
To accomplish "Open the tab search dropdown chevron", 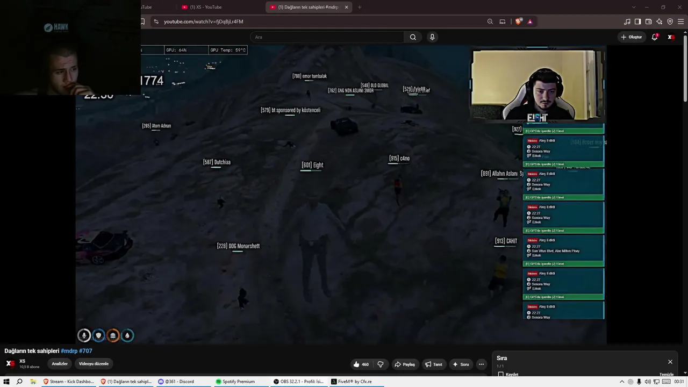I will tap(634, 7).
